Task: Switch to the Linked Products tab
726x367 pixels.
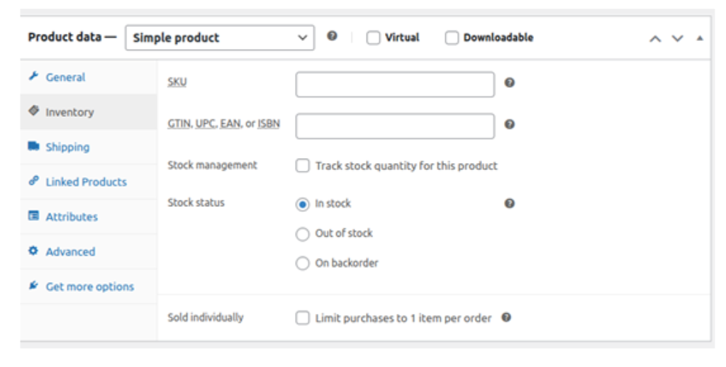Action: click(89, 181)
